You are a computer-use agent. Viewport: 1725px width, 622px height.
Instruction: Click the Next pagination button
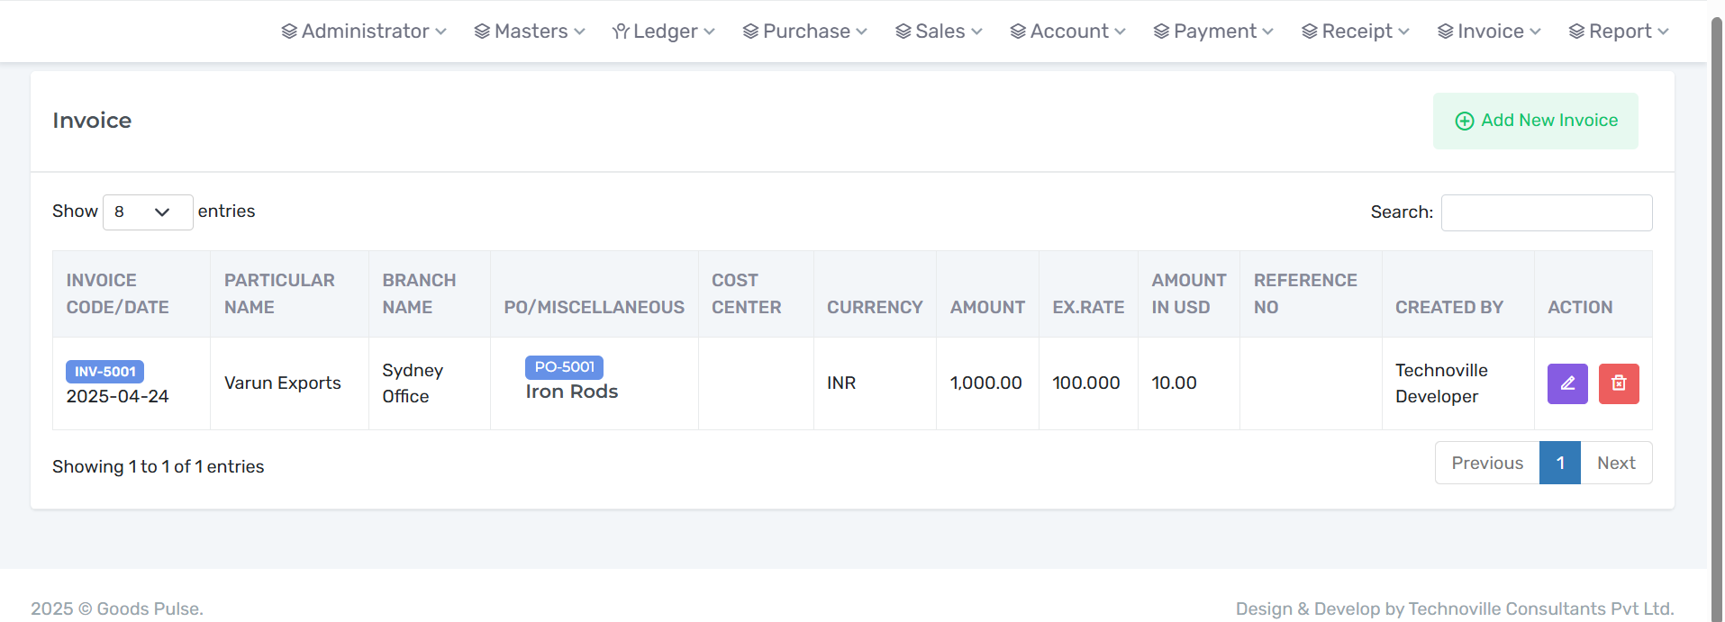[x=1616, y=462]
